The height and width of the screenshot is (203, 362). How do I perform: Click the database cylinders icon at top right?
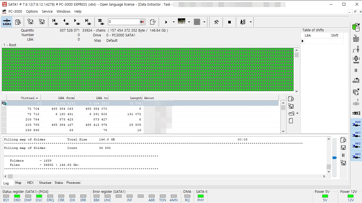[356, 27]
